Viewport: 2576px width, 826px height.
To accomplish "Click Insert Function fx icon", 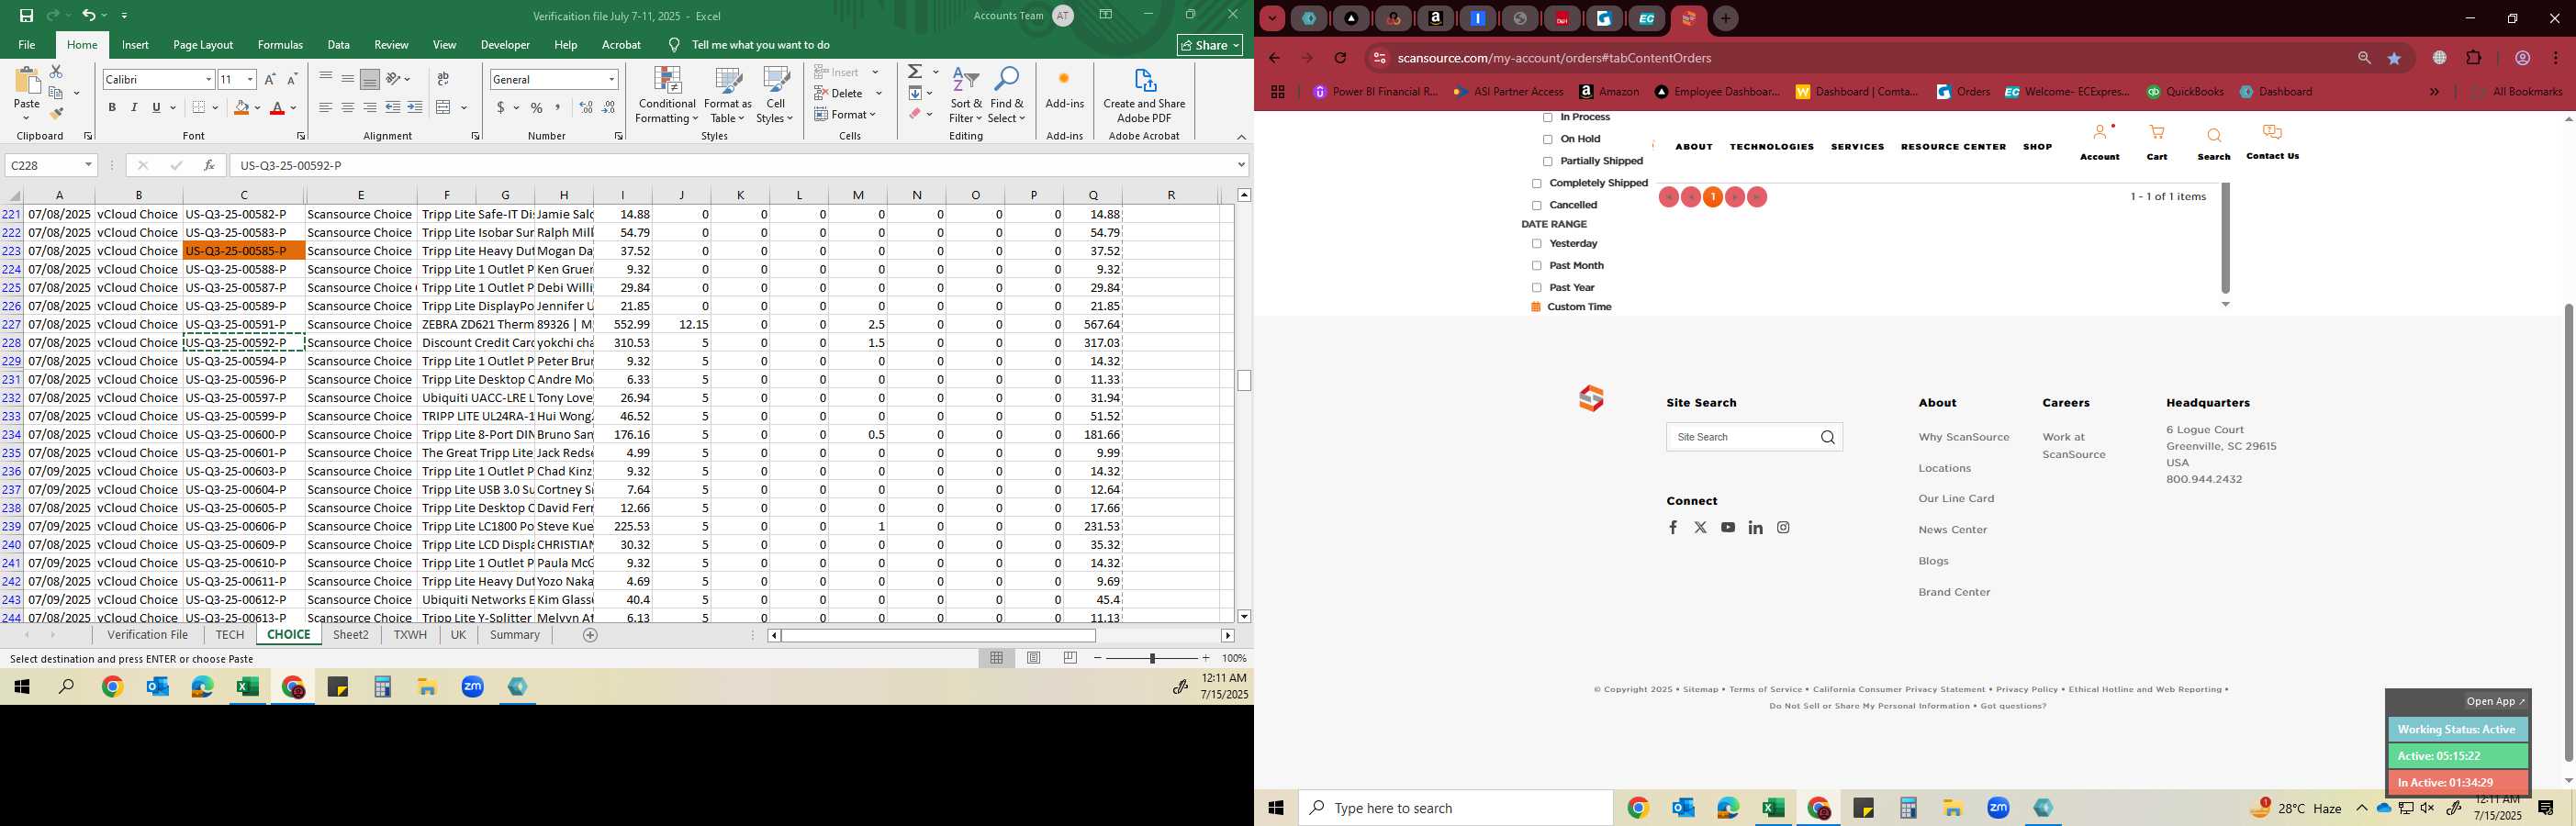I will (x=208, y=165).
